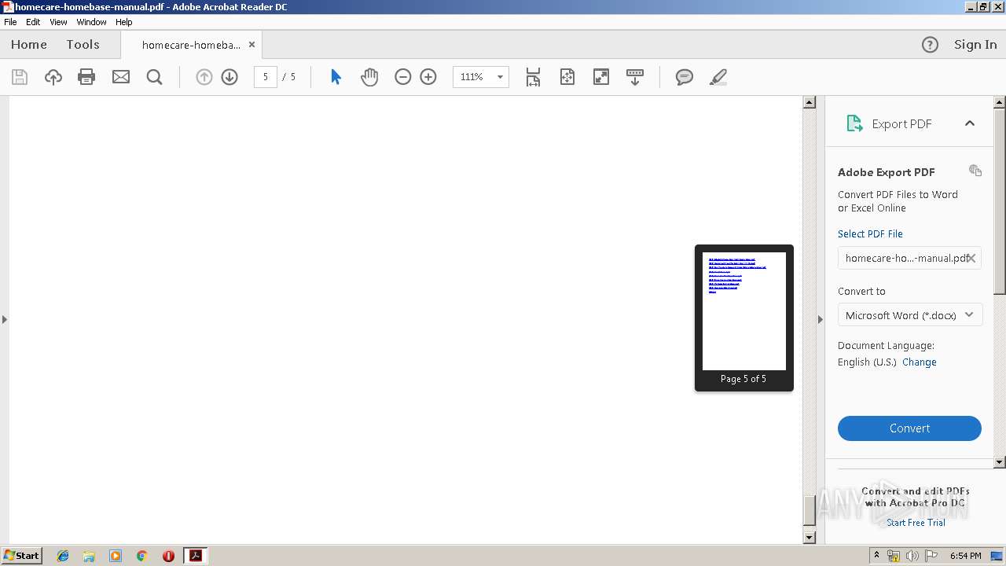The height and width of the screenshot is (566, 1006).
Task: Open the Action Center flag icon
Action: point(931,556)
